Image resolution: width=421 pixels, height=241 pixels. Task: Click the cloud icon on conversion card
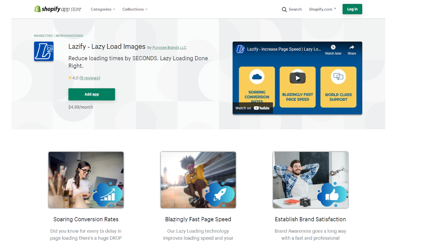pyautogui.click(x=257, y=77)
